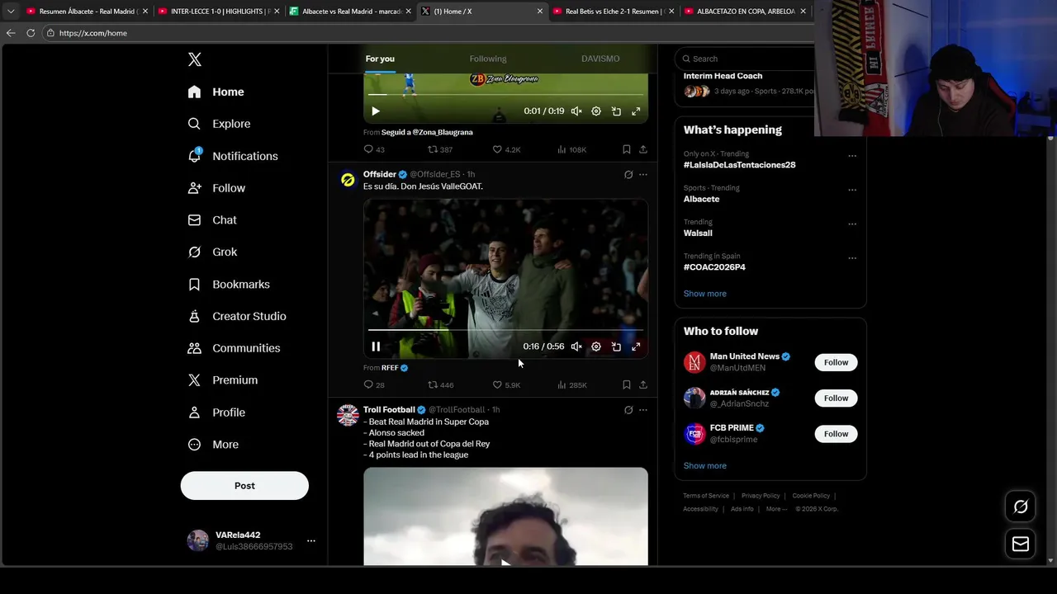Follow FCB PRIME
This screenshot has width=1057, height=594.
[x=836, y=434]
